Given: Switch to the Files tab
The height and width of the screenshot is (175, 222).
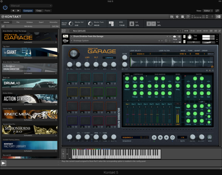Looking at the screenshot, I should point(18,22).
